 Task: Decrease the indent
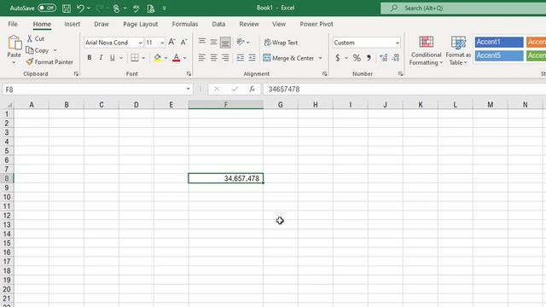tap(241, 58)
